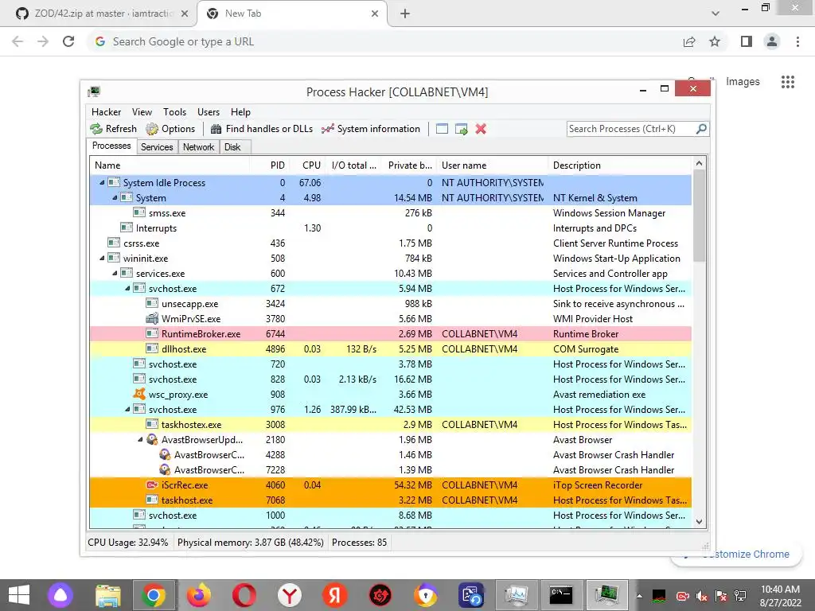Viewport: 815px width, 611px height.
Task: Open the Users menu
Action: tap(209, 112)
